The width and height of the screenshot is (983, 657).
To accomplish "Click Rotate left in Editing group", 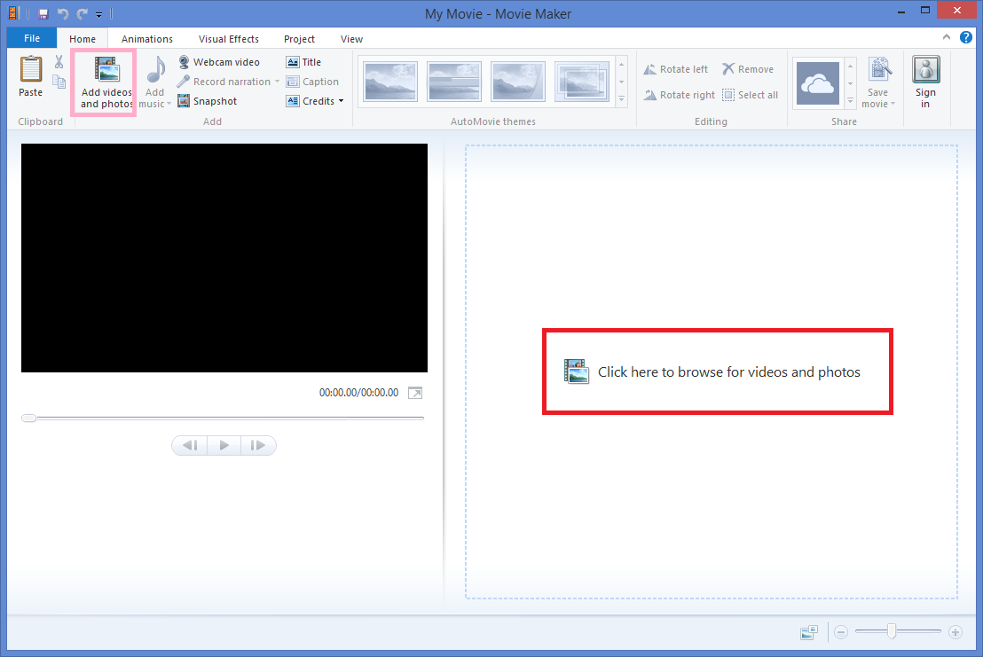I will [x=676, y=69].
